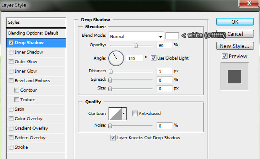Click the Noise value field

point(164,126)
